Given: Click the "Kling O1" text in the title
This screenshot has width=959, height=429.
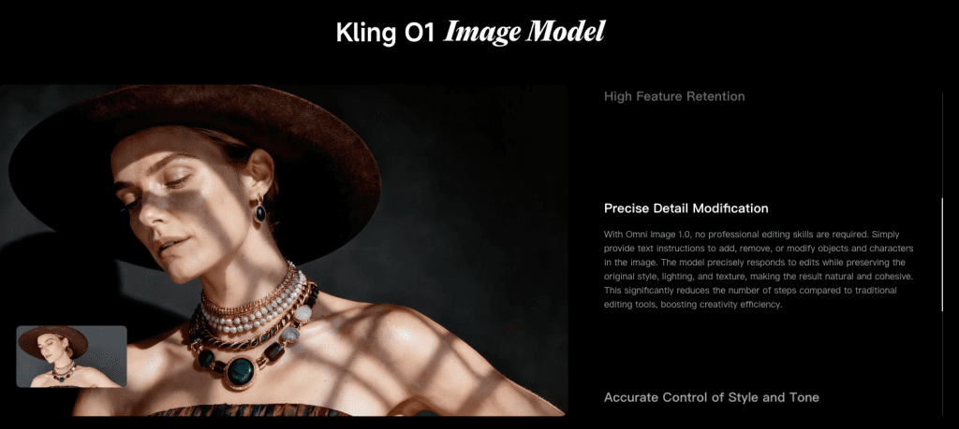Looking at the screenshot, I should pos(385,33).
